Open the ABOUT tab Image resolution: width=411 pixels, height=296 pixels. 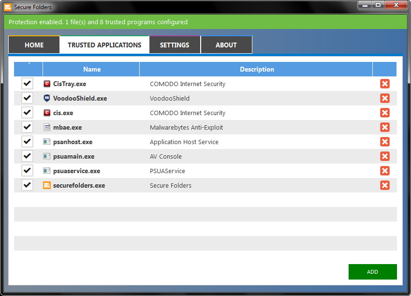click(x=226, y=45)
